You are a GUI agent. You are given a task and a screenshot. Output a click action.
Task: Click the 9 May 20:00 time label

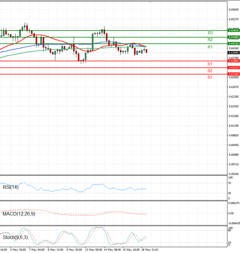pos(74,250)
